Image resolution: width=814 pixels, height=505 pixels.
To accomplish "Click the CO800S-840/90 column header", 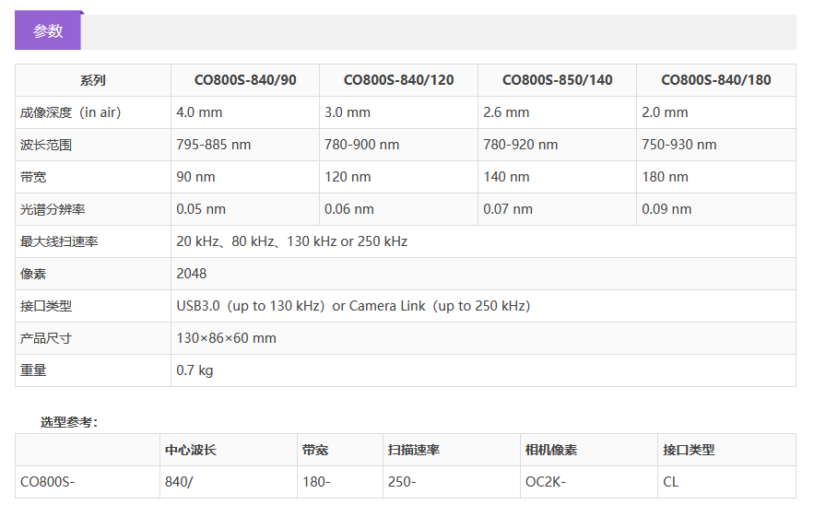I will pyautogui.click(x=244, y=80).
